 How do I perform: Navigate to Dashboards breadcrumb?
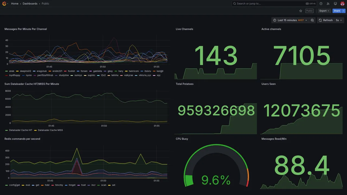[30, 4]
